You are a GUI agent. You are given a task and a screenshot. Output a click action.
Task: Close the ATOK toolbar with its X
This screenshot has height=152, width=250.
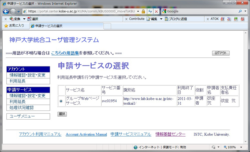coord(207,19)
